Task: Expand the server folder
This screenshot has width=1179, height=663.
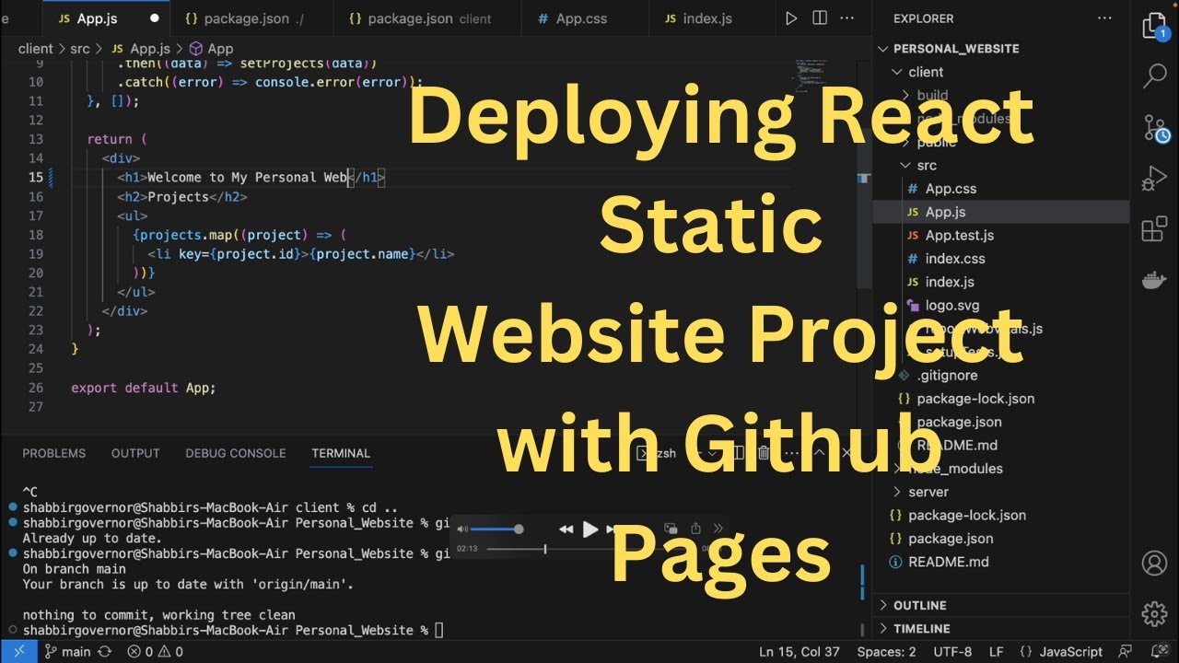Action: (x=1001, y=492)
